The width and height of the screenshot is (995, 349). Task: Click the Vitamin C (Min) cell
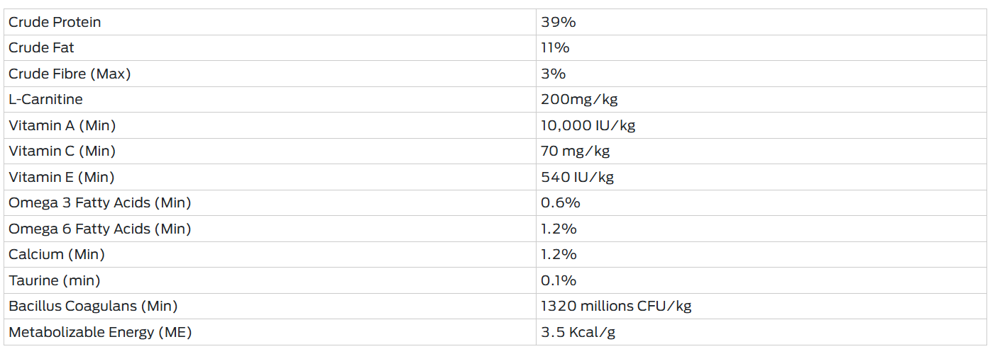(x=270, y=151)
